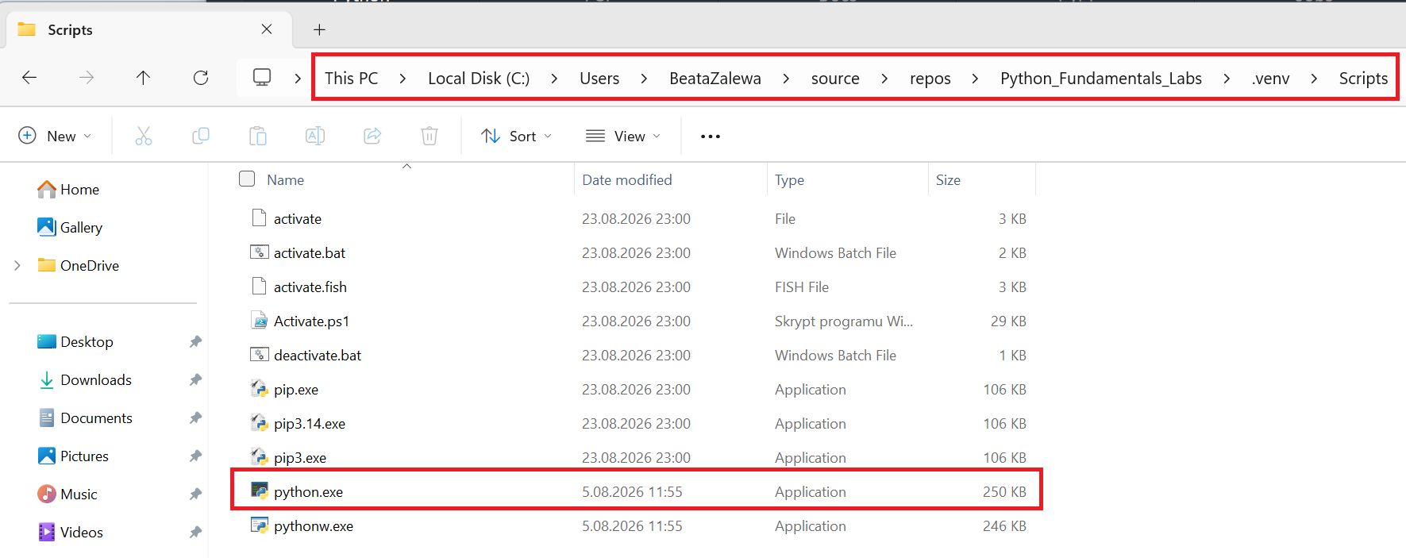Open the See more three-dots menu

point(711,137)
